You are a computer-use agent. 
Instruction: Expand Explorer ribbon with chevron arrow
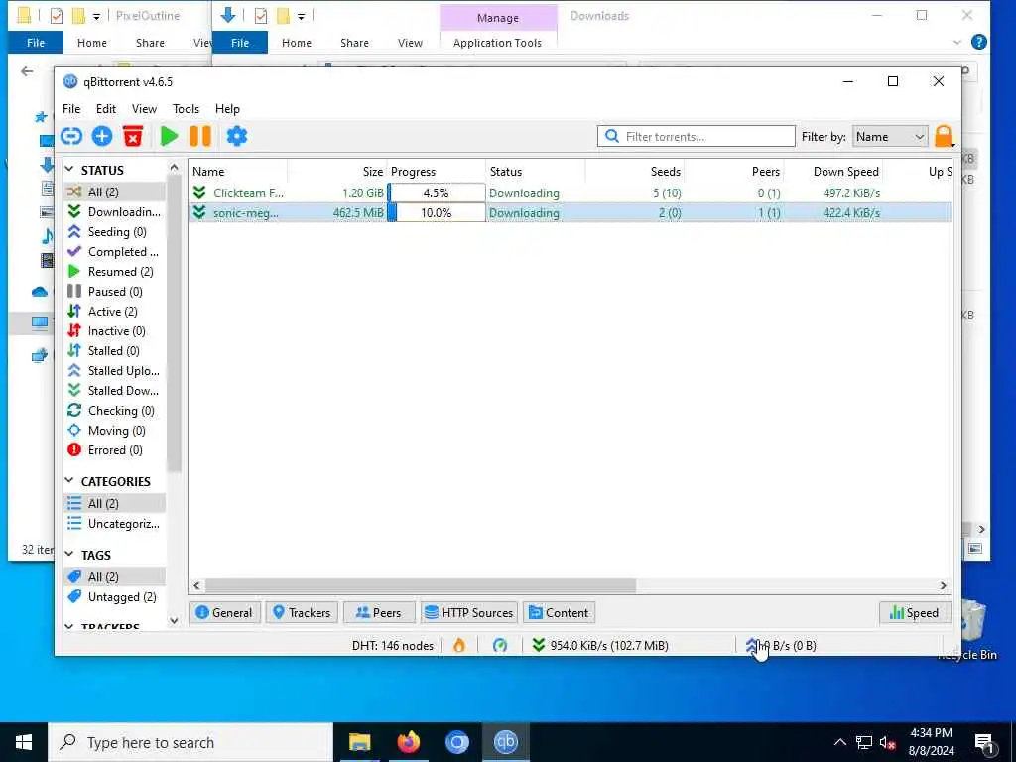(957, 43)
